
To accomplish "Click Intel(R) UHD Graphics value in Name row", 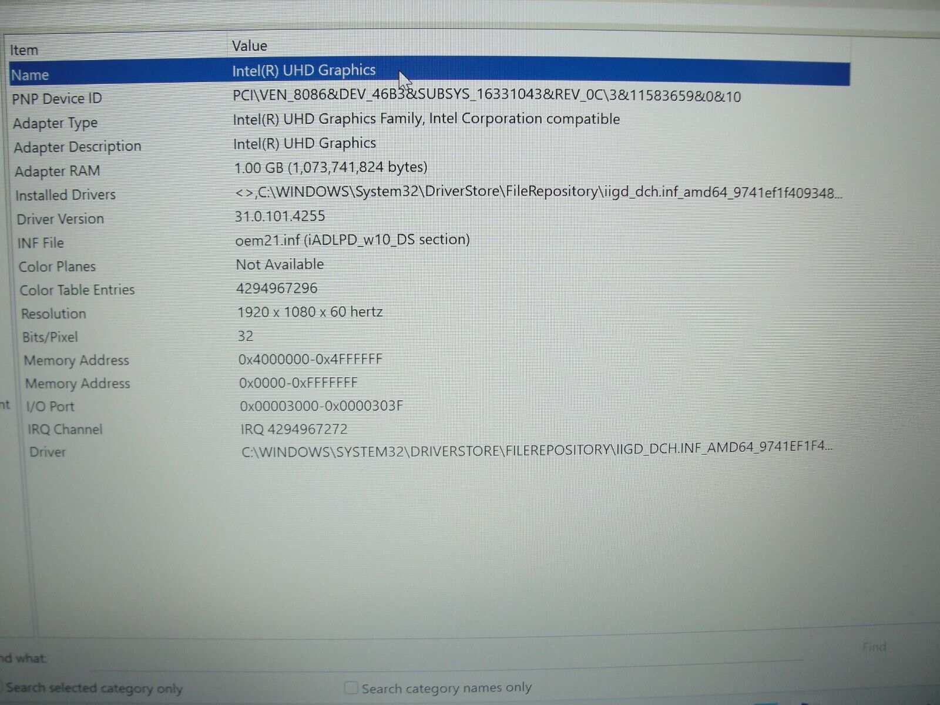I will coord(304,70).
